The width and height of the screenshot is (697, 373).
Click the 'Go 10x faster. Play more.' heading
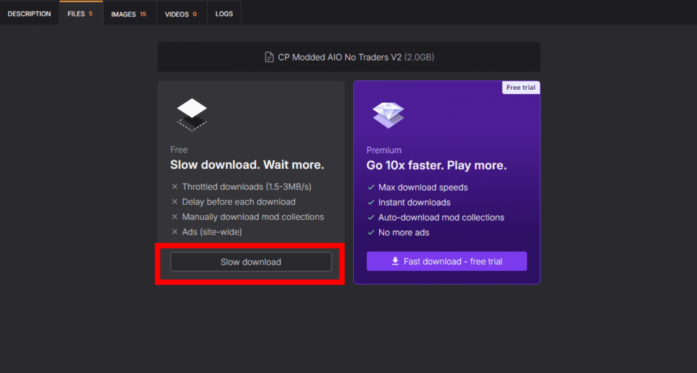(x=436, y=166)
